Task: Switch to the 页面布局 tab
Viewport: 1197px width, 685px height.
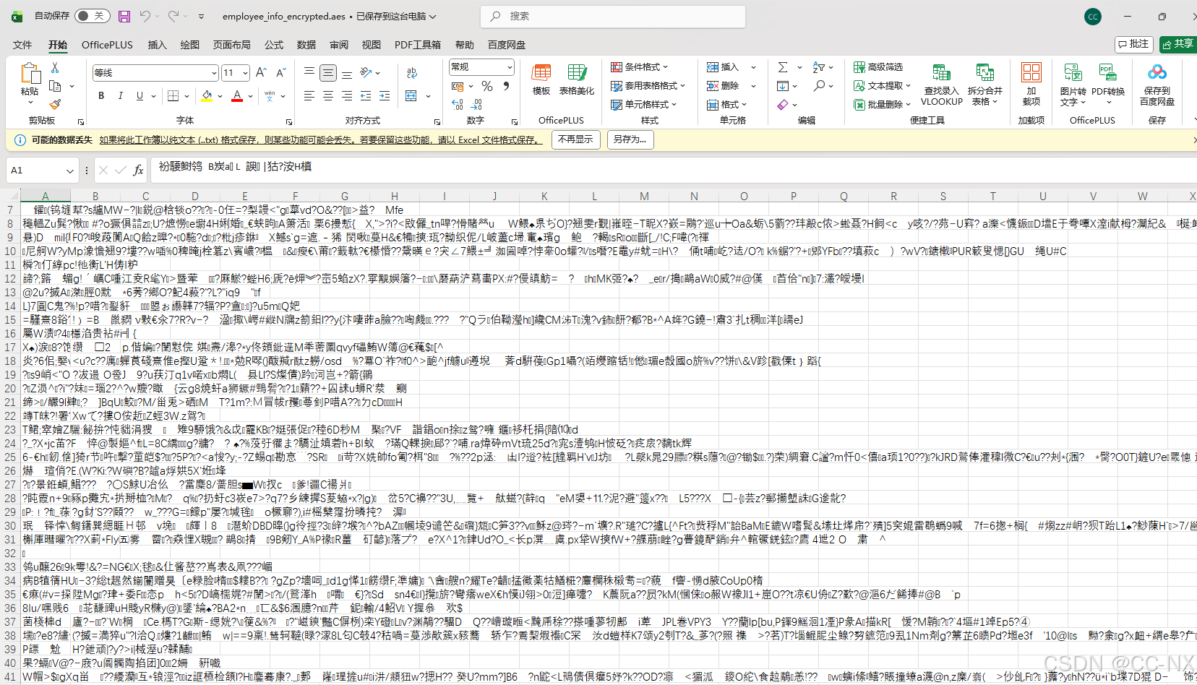Action: click(x=231, y=45)
